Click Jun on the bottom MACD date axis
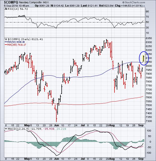 click(57, 159)
